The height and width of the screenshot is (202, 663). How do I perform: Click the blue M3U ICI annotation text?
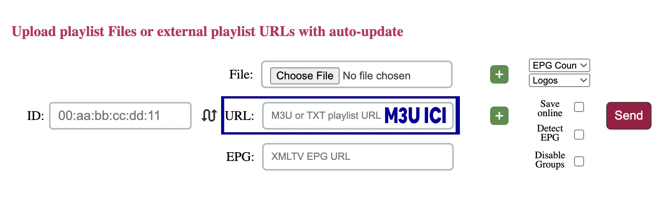(415, 115)
